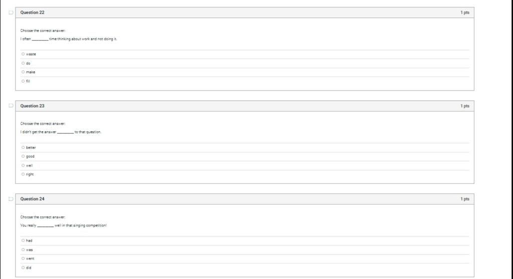Select 'had' for Question 24
The image size is (513, 279).
[23, 240]
